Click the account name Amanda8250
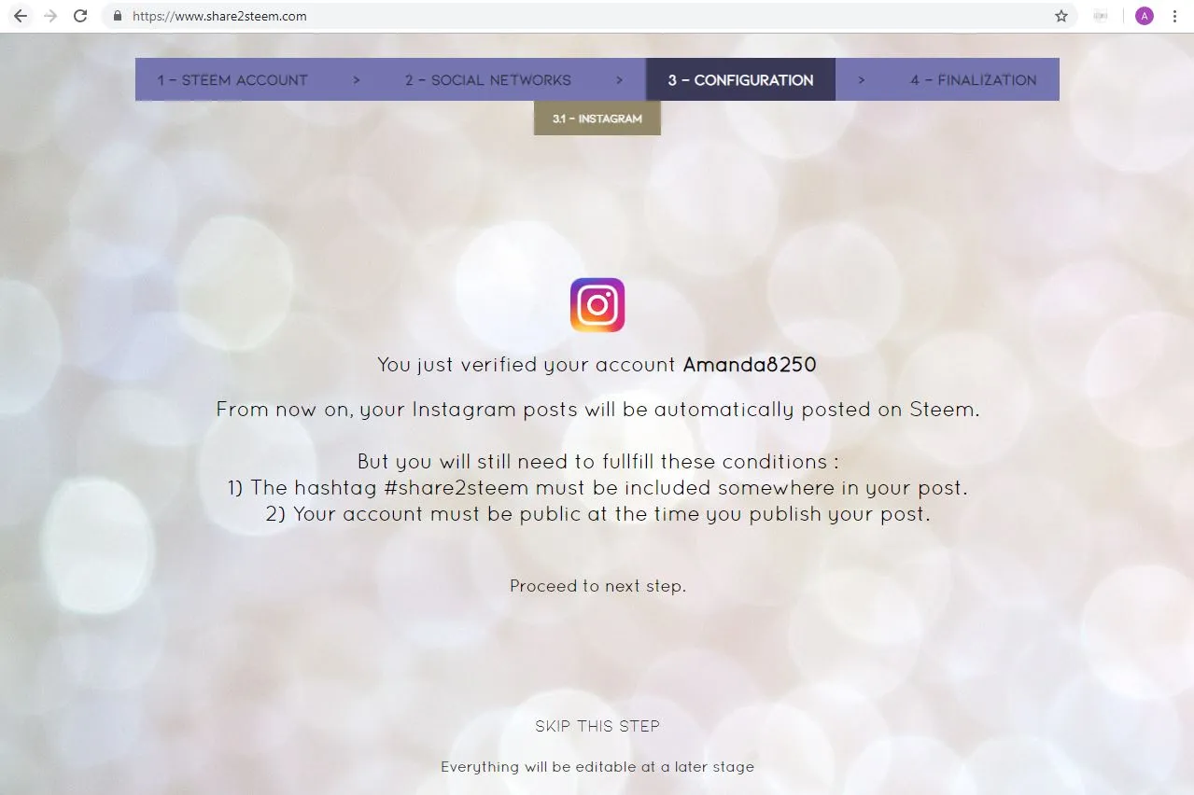1194x795 pixels. (x=750, y=365)
